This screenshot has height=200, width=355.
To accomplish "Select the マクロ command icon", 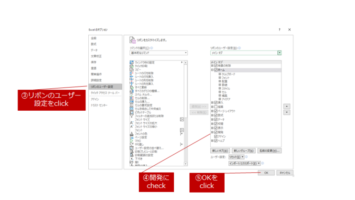I will pyautogui.click(x=132, y=141).
